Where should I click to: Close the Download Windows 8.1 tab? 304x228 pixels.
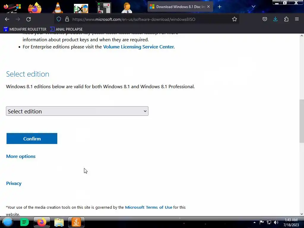click(208, 7)
